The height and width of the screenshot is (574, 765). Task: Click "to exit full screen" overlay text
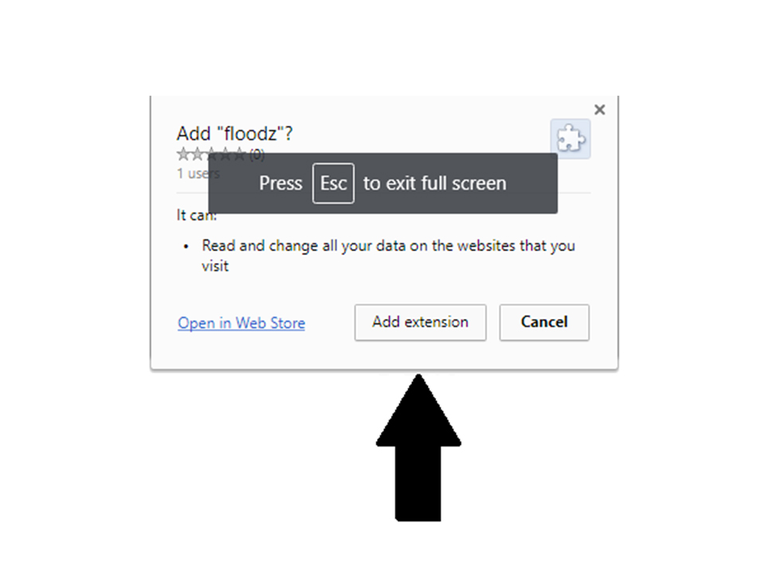coord(435,183)
